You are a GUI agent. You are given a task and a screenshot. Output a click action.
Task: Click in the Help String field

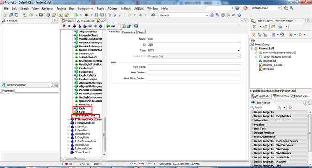[x=194, y=67]
